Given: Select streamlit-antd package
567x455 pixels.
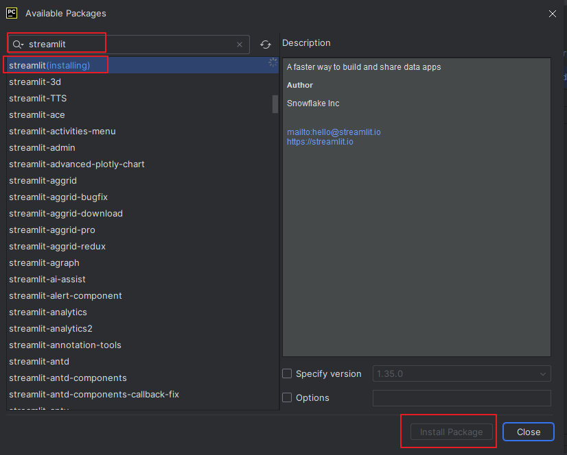Looking at the screenshot, I should click(143, 361).
